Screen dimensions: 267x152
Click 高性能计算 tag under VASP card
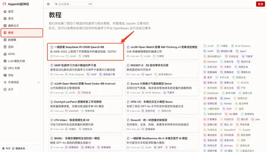pyautogui.click(x=107, y=74)
